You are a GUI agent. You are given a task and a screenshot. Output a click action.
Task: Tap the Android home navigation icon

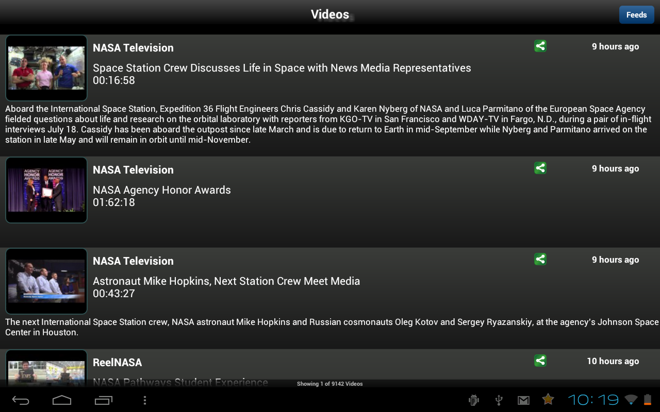coord(62,400)
